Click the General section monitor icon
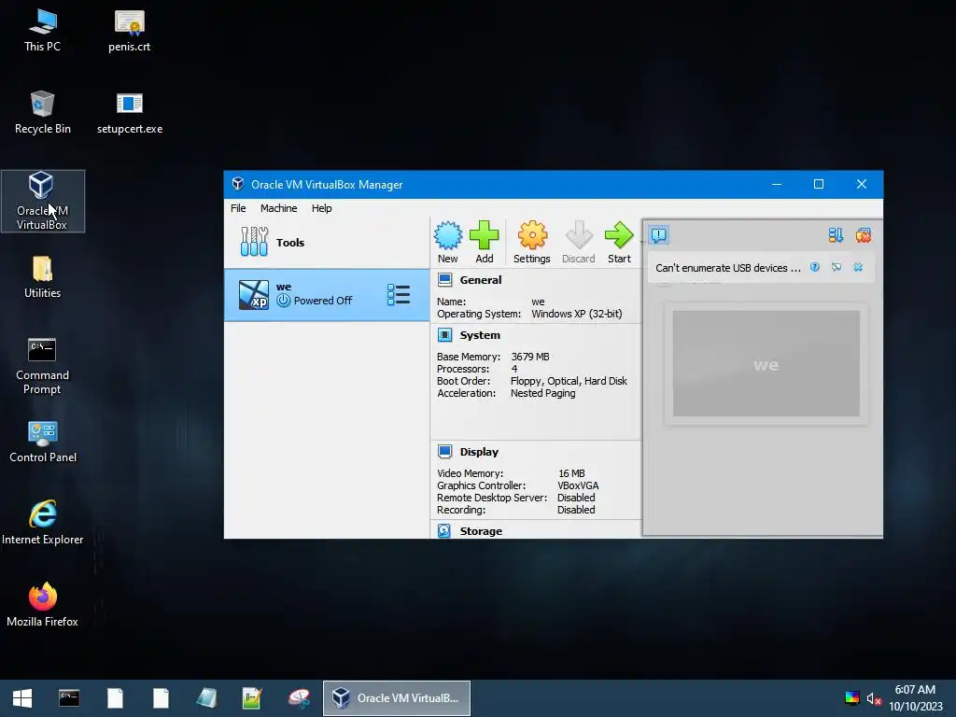Screen dimensions: 956x717 (x=445, y=280)
